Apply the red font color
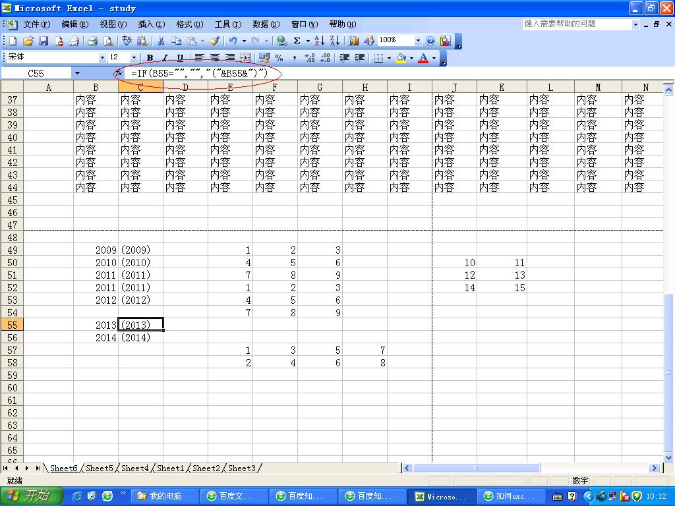The width and height of the screenshot is (675, 506). (423, 58)
